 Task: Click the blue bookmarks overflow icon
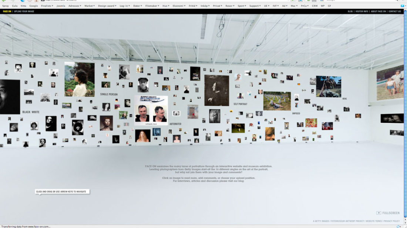tap(403, 6)
